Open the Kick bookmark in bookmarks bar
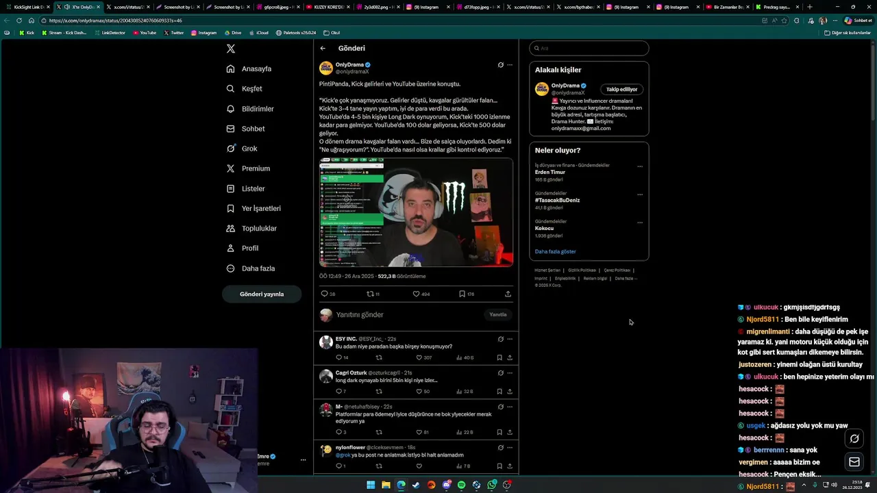The width and height of the screenshot is (877, 493). (27, 33)
